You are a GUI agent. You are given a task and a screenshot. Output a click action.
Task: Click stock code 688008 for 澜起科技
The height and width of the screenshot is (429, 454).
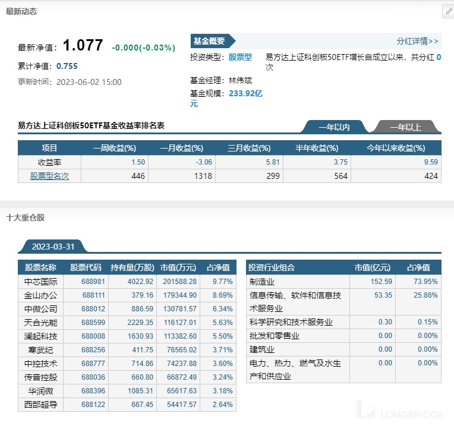point(93,336)
